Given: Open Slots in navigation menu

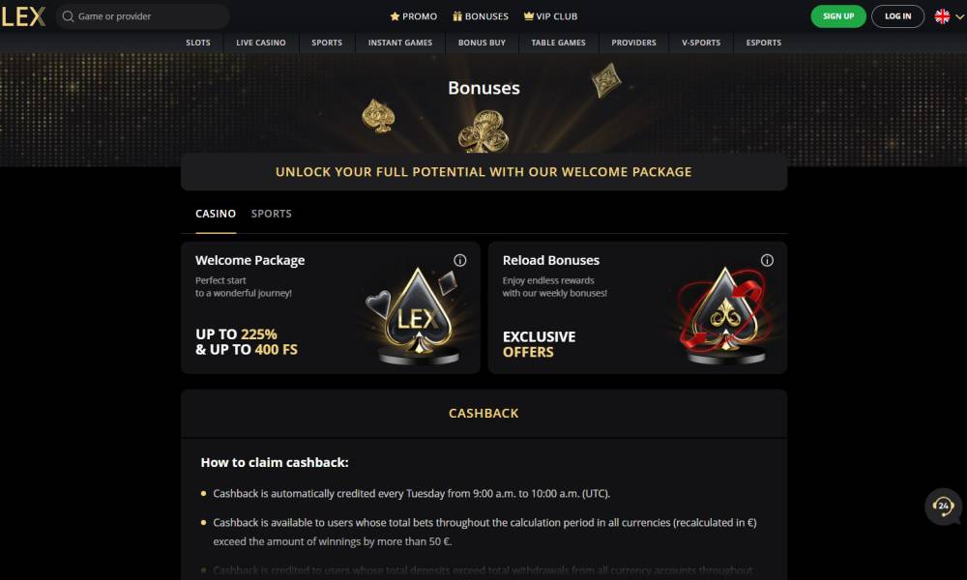Looking at the screenshot, I should coord(199,43).
